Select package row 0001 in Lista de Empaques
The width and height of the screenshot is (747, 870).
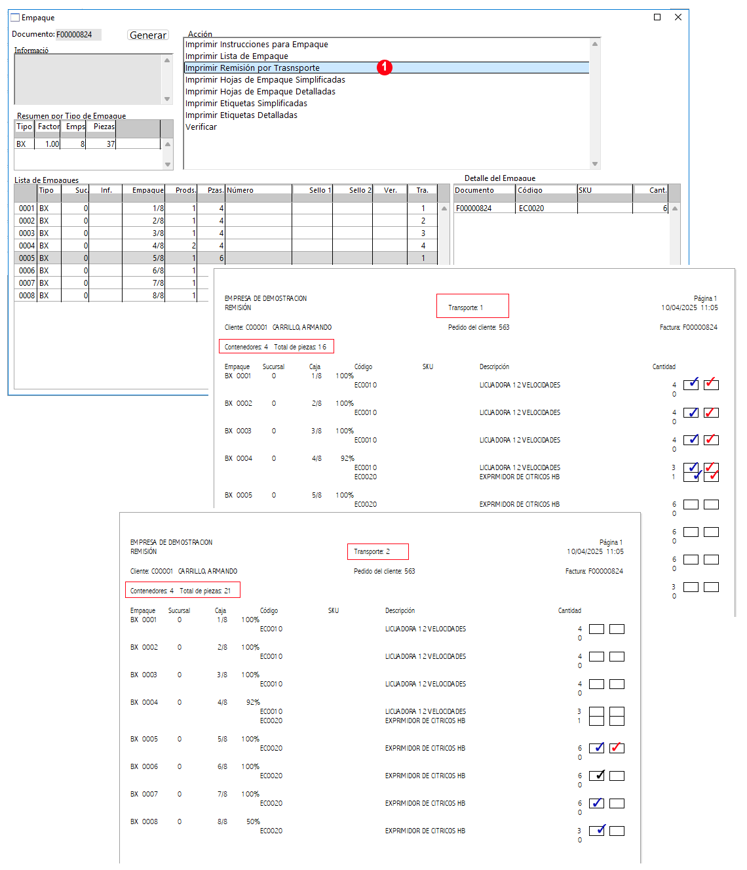[227, 208]
